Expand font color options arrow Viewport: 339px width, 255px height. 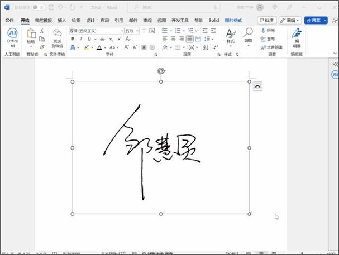click(105, 47)
